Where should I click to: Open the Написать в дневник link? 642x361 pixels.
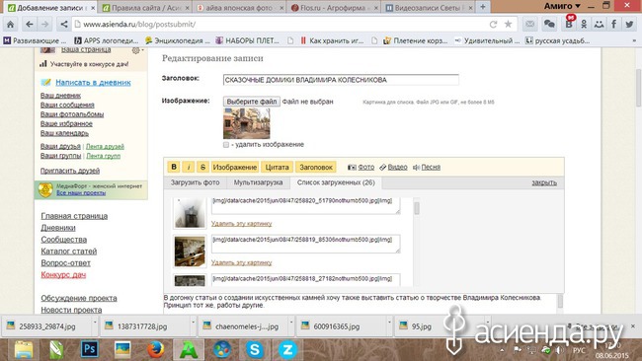pos(93,82)
